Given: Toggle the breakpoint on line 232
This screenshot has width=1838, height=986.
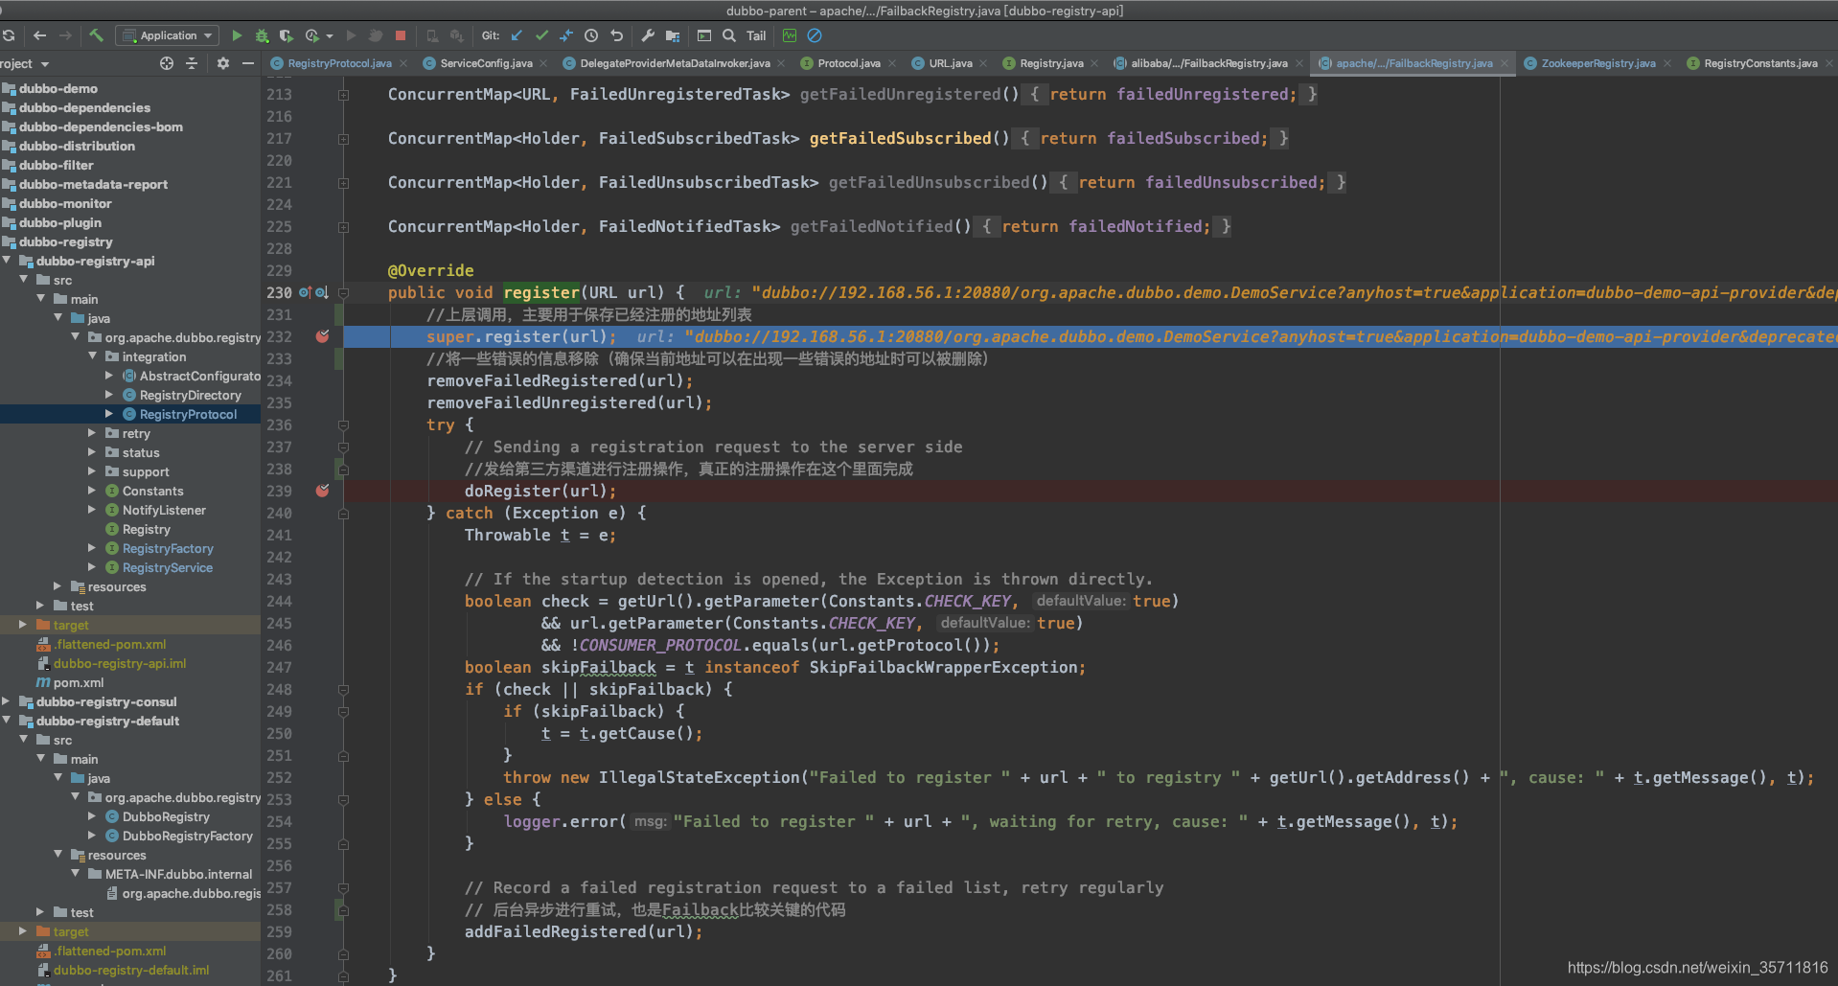Looking at the screenshot, I should click(x=323, y=336).
